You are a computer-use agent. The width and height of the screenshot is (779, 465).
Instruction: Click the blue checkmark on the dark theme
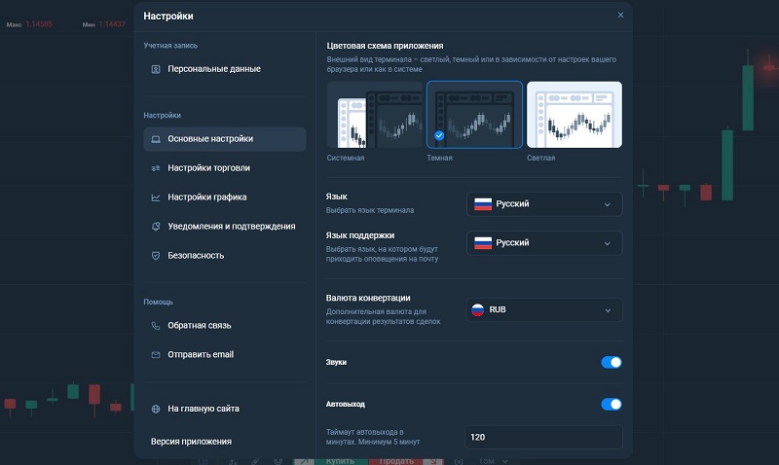(439, 135)
